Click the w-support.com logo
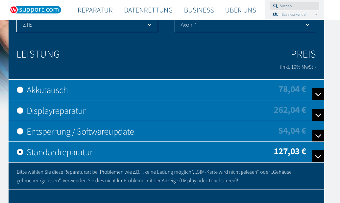 coord(36,10)
